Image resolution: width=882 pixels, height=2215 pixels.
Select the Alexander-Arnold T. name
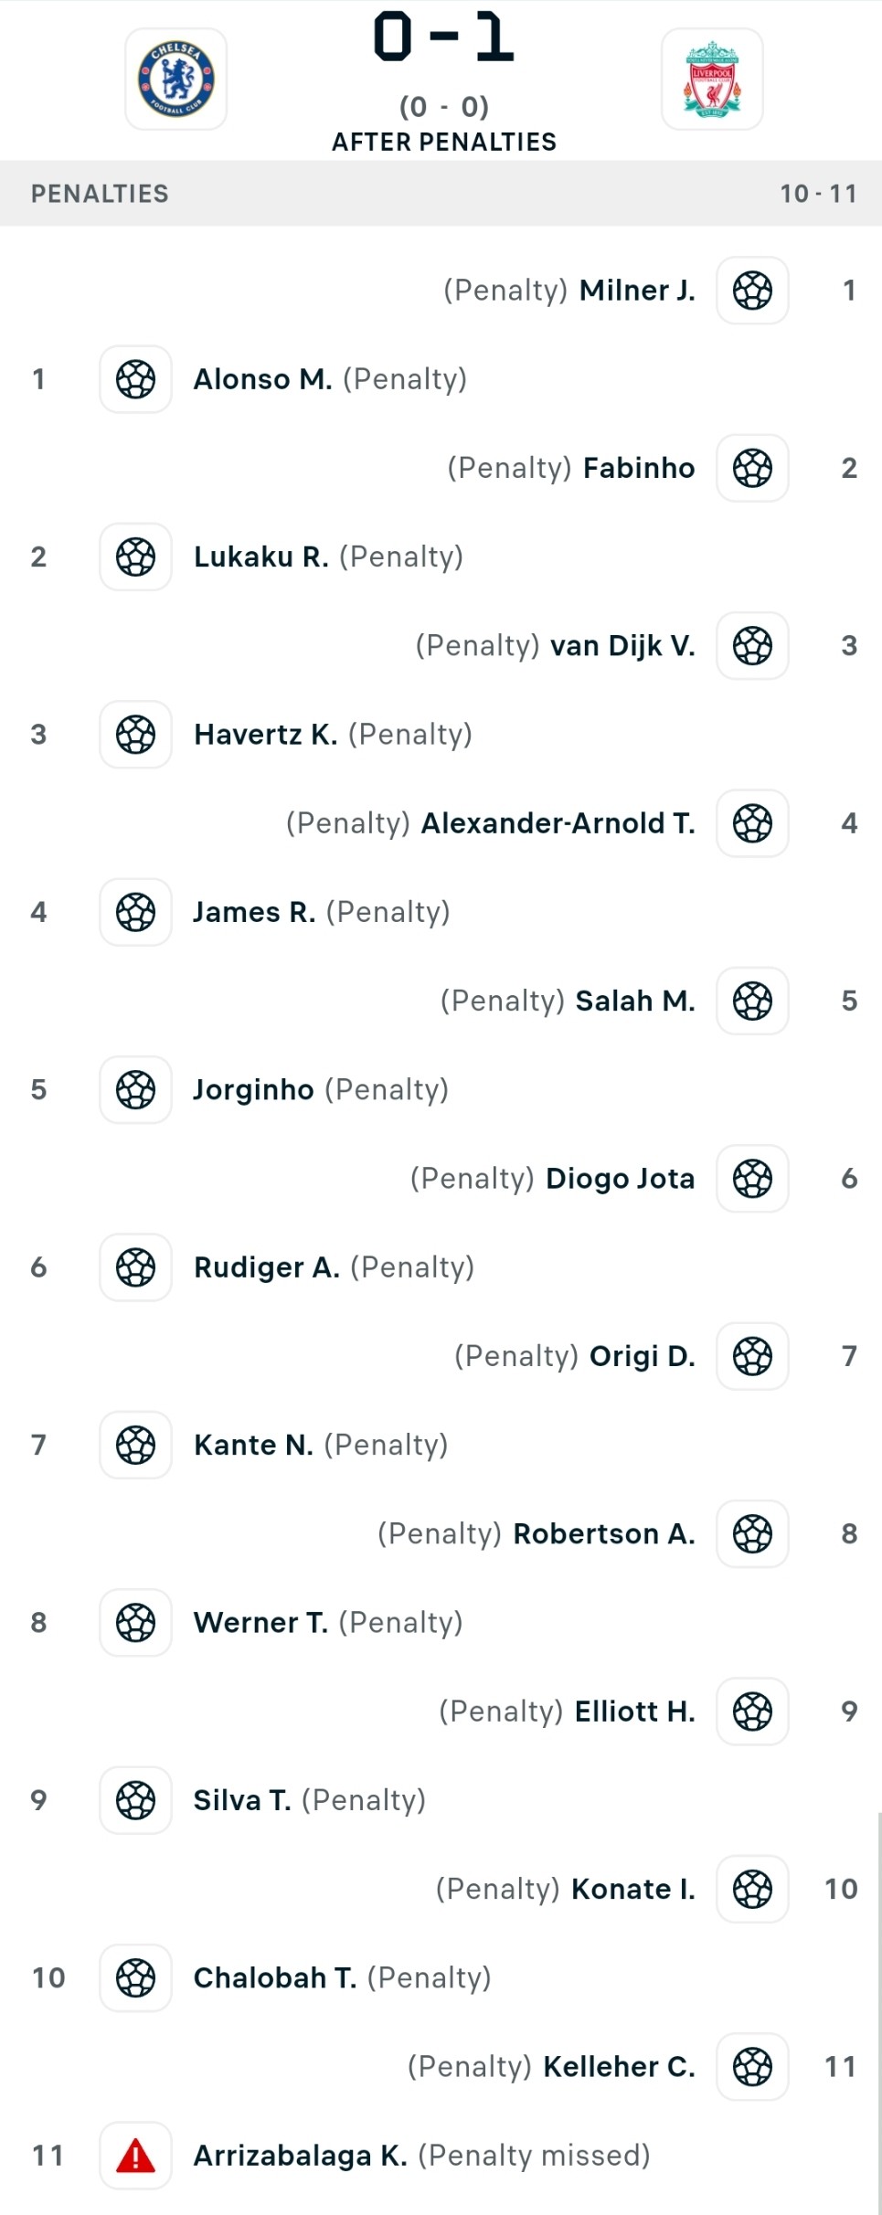pos(558,823)
